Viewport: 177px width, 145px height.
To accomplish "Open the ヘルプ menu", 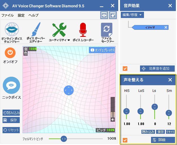I will click(33, 15).
